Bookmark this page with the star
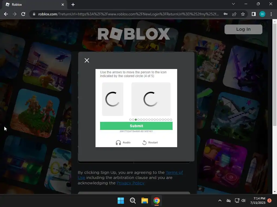 pyautogui.click(x=243, y=14)
